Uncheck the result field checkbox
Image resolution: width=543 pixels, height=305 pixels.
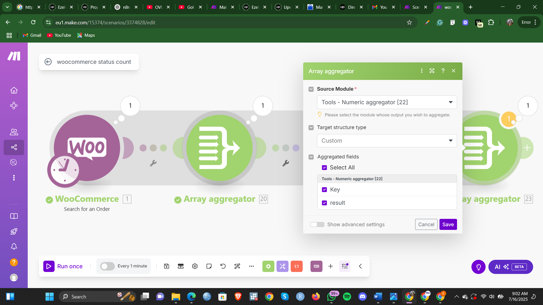(324, 203)
